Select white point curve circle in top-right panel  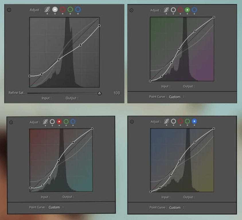[x=173, y=10]
